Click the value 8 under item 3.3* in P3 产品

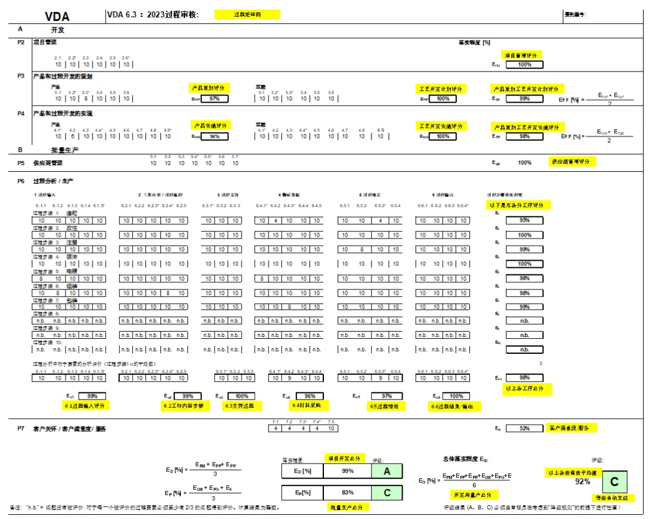coord(86,99)
